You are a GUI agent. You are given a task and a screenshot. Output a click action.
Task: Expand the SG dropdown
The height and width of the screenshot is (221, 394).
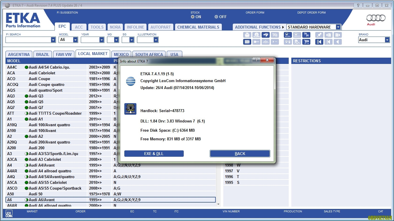pyautogui.click(x=132, y=40)
